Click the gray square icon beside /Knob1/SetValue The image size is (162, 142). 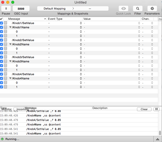[x=5, y=23]
